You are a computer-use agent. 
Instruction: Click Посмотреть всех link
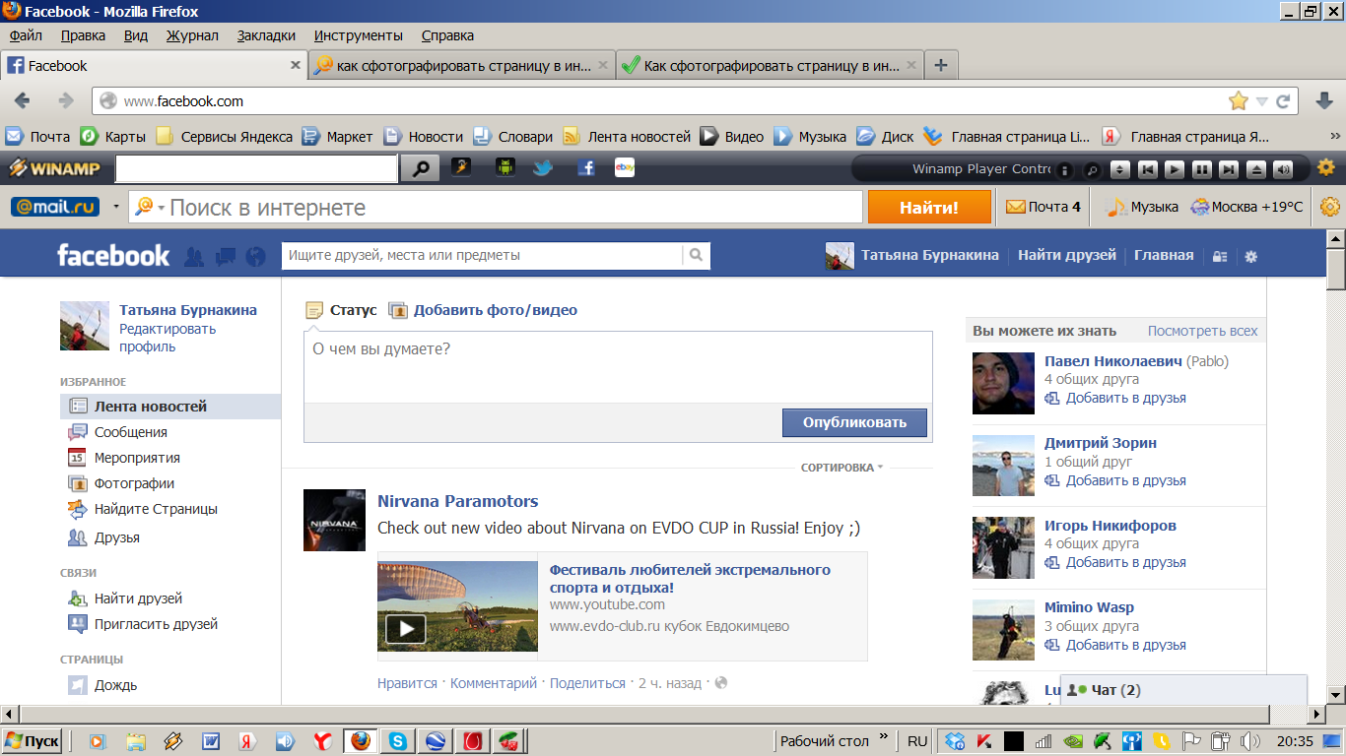click(1202, 331)
